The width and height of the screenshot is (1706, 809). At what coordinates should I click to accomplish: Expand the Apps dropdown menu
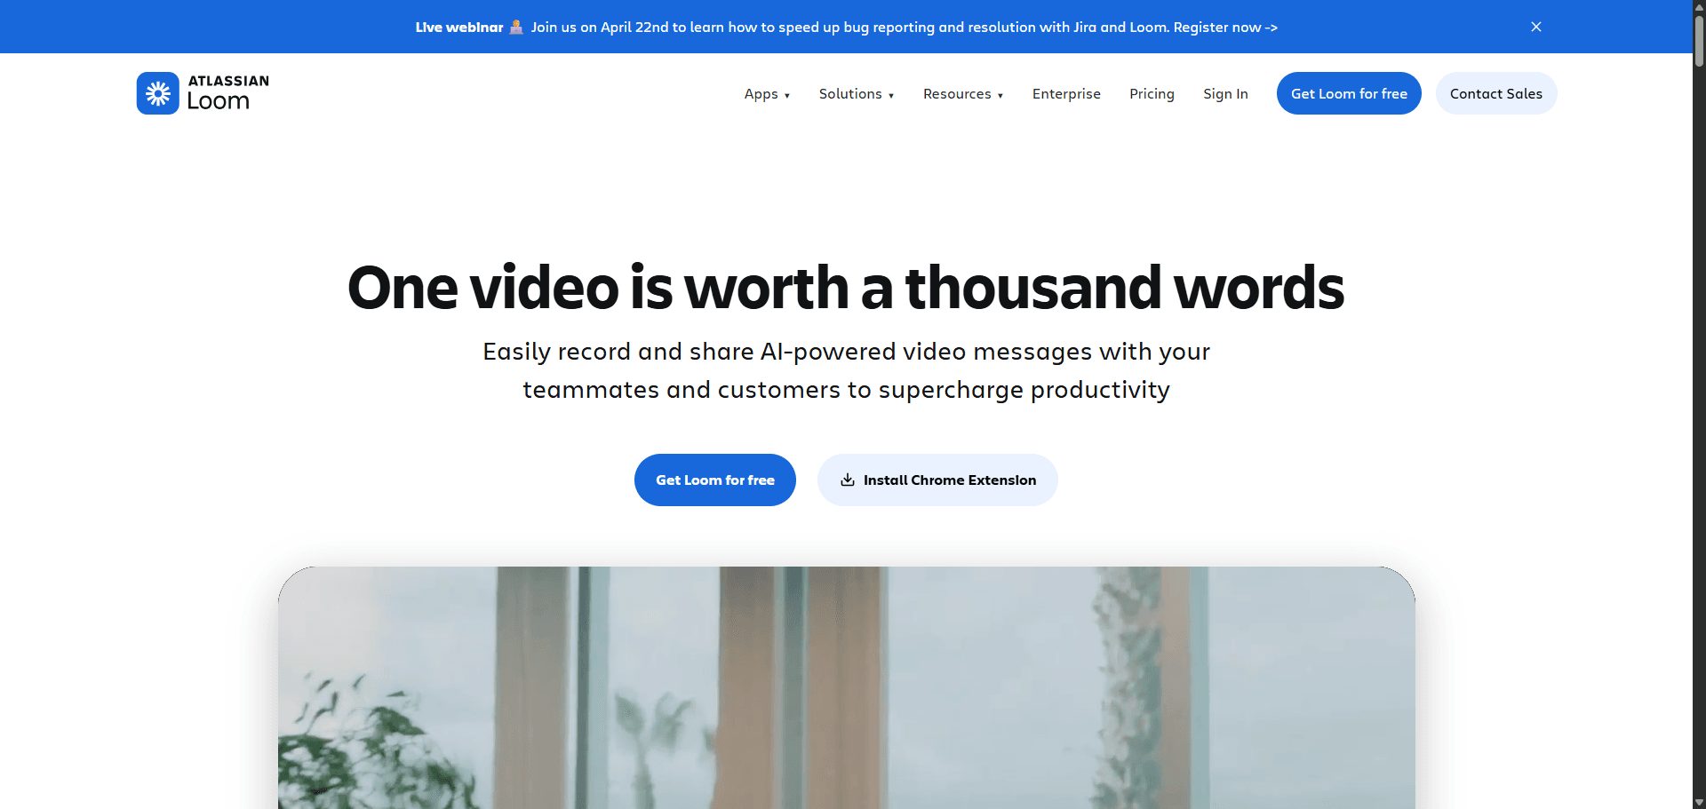[767, 94]
